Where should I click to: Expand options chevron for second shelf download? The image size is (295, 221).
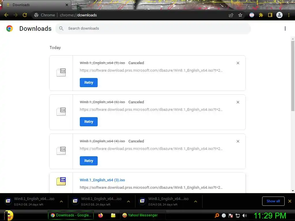click(128, 201)
